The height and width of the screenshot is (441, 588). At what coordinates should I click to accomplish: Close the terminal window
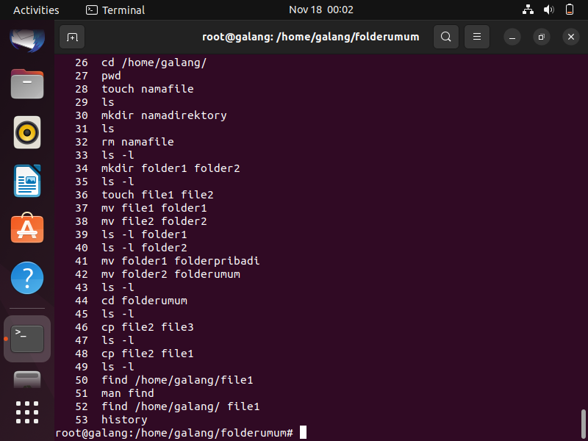571,37
